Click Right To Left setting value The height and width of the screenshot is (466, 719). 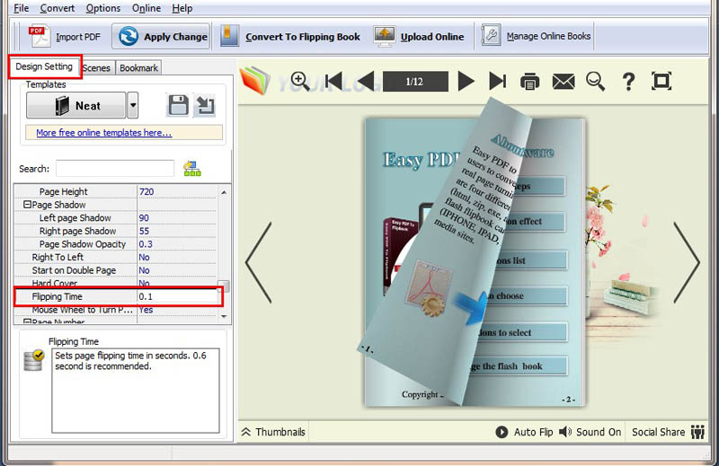176,257
